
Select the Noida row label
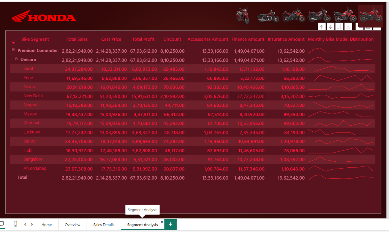click(29, 87)
